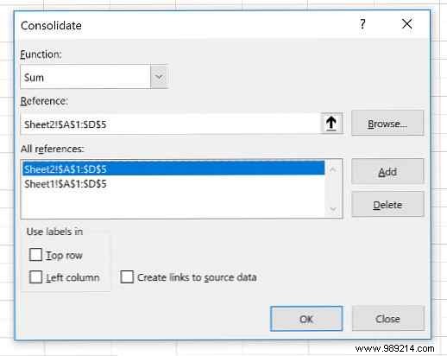
Task: Click the references list scroll down arrow
Action: point(333,208)
